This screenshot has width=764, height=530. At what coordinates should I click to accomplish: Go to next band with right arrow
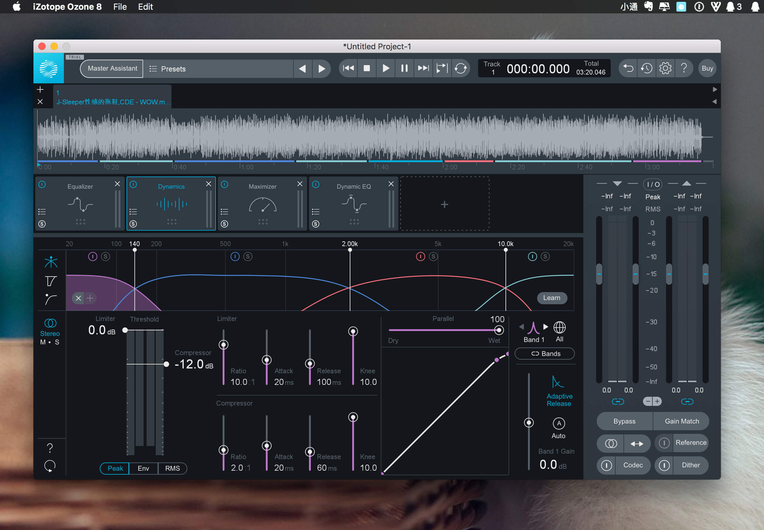(x=546, y=327)
